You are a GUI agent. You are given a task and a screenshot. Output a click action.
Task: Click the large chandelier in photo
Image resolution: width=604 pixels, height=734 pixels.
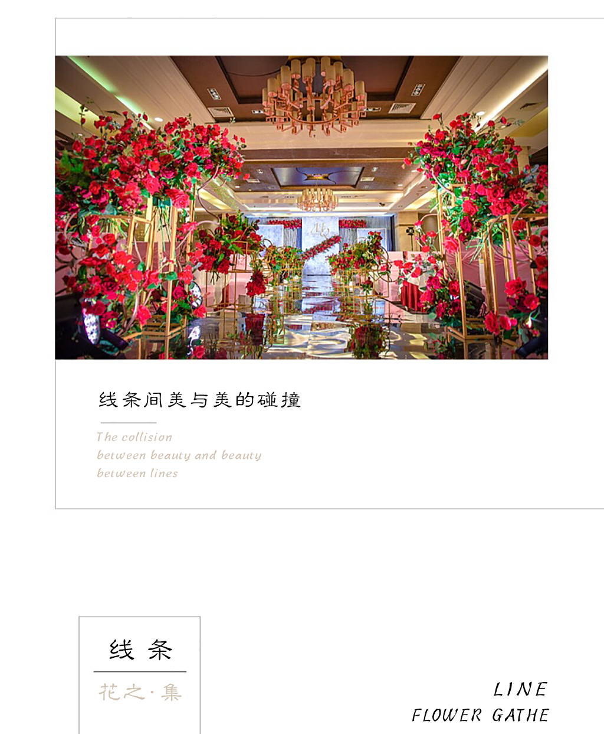pos(314,93)
